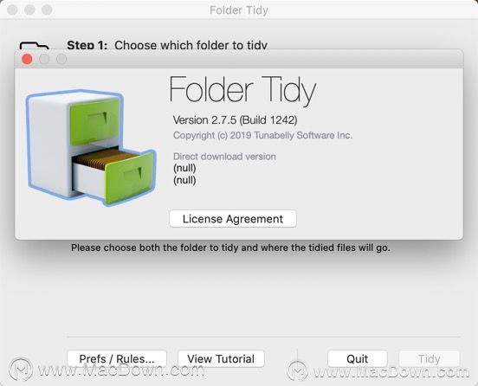Click the Folder Tidy file cabinet icon

click(91, 147)
